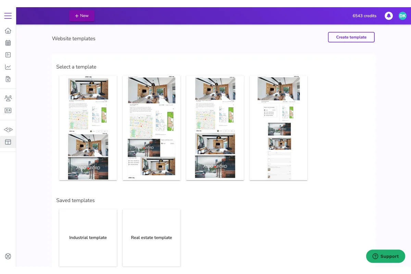Go to the Home sidebar icon
The width and height of the screenshot is (411, 274).
pyautogui.click(x=8, y=31)
